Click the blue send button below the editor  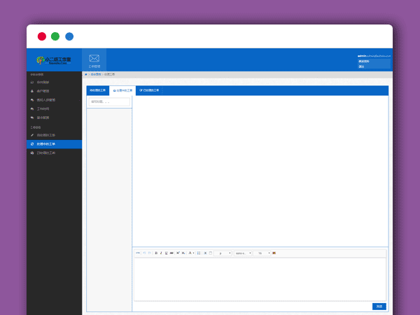[379, 306]
